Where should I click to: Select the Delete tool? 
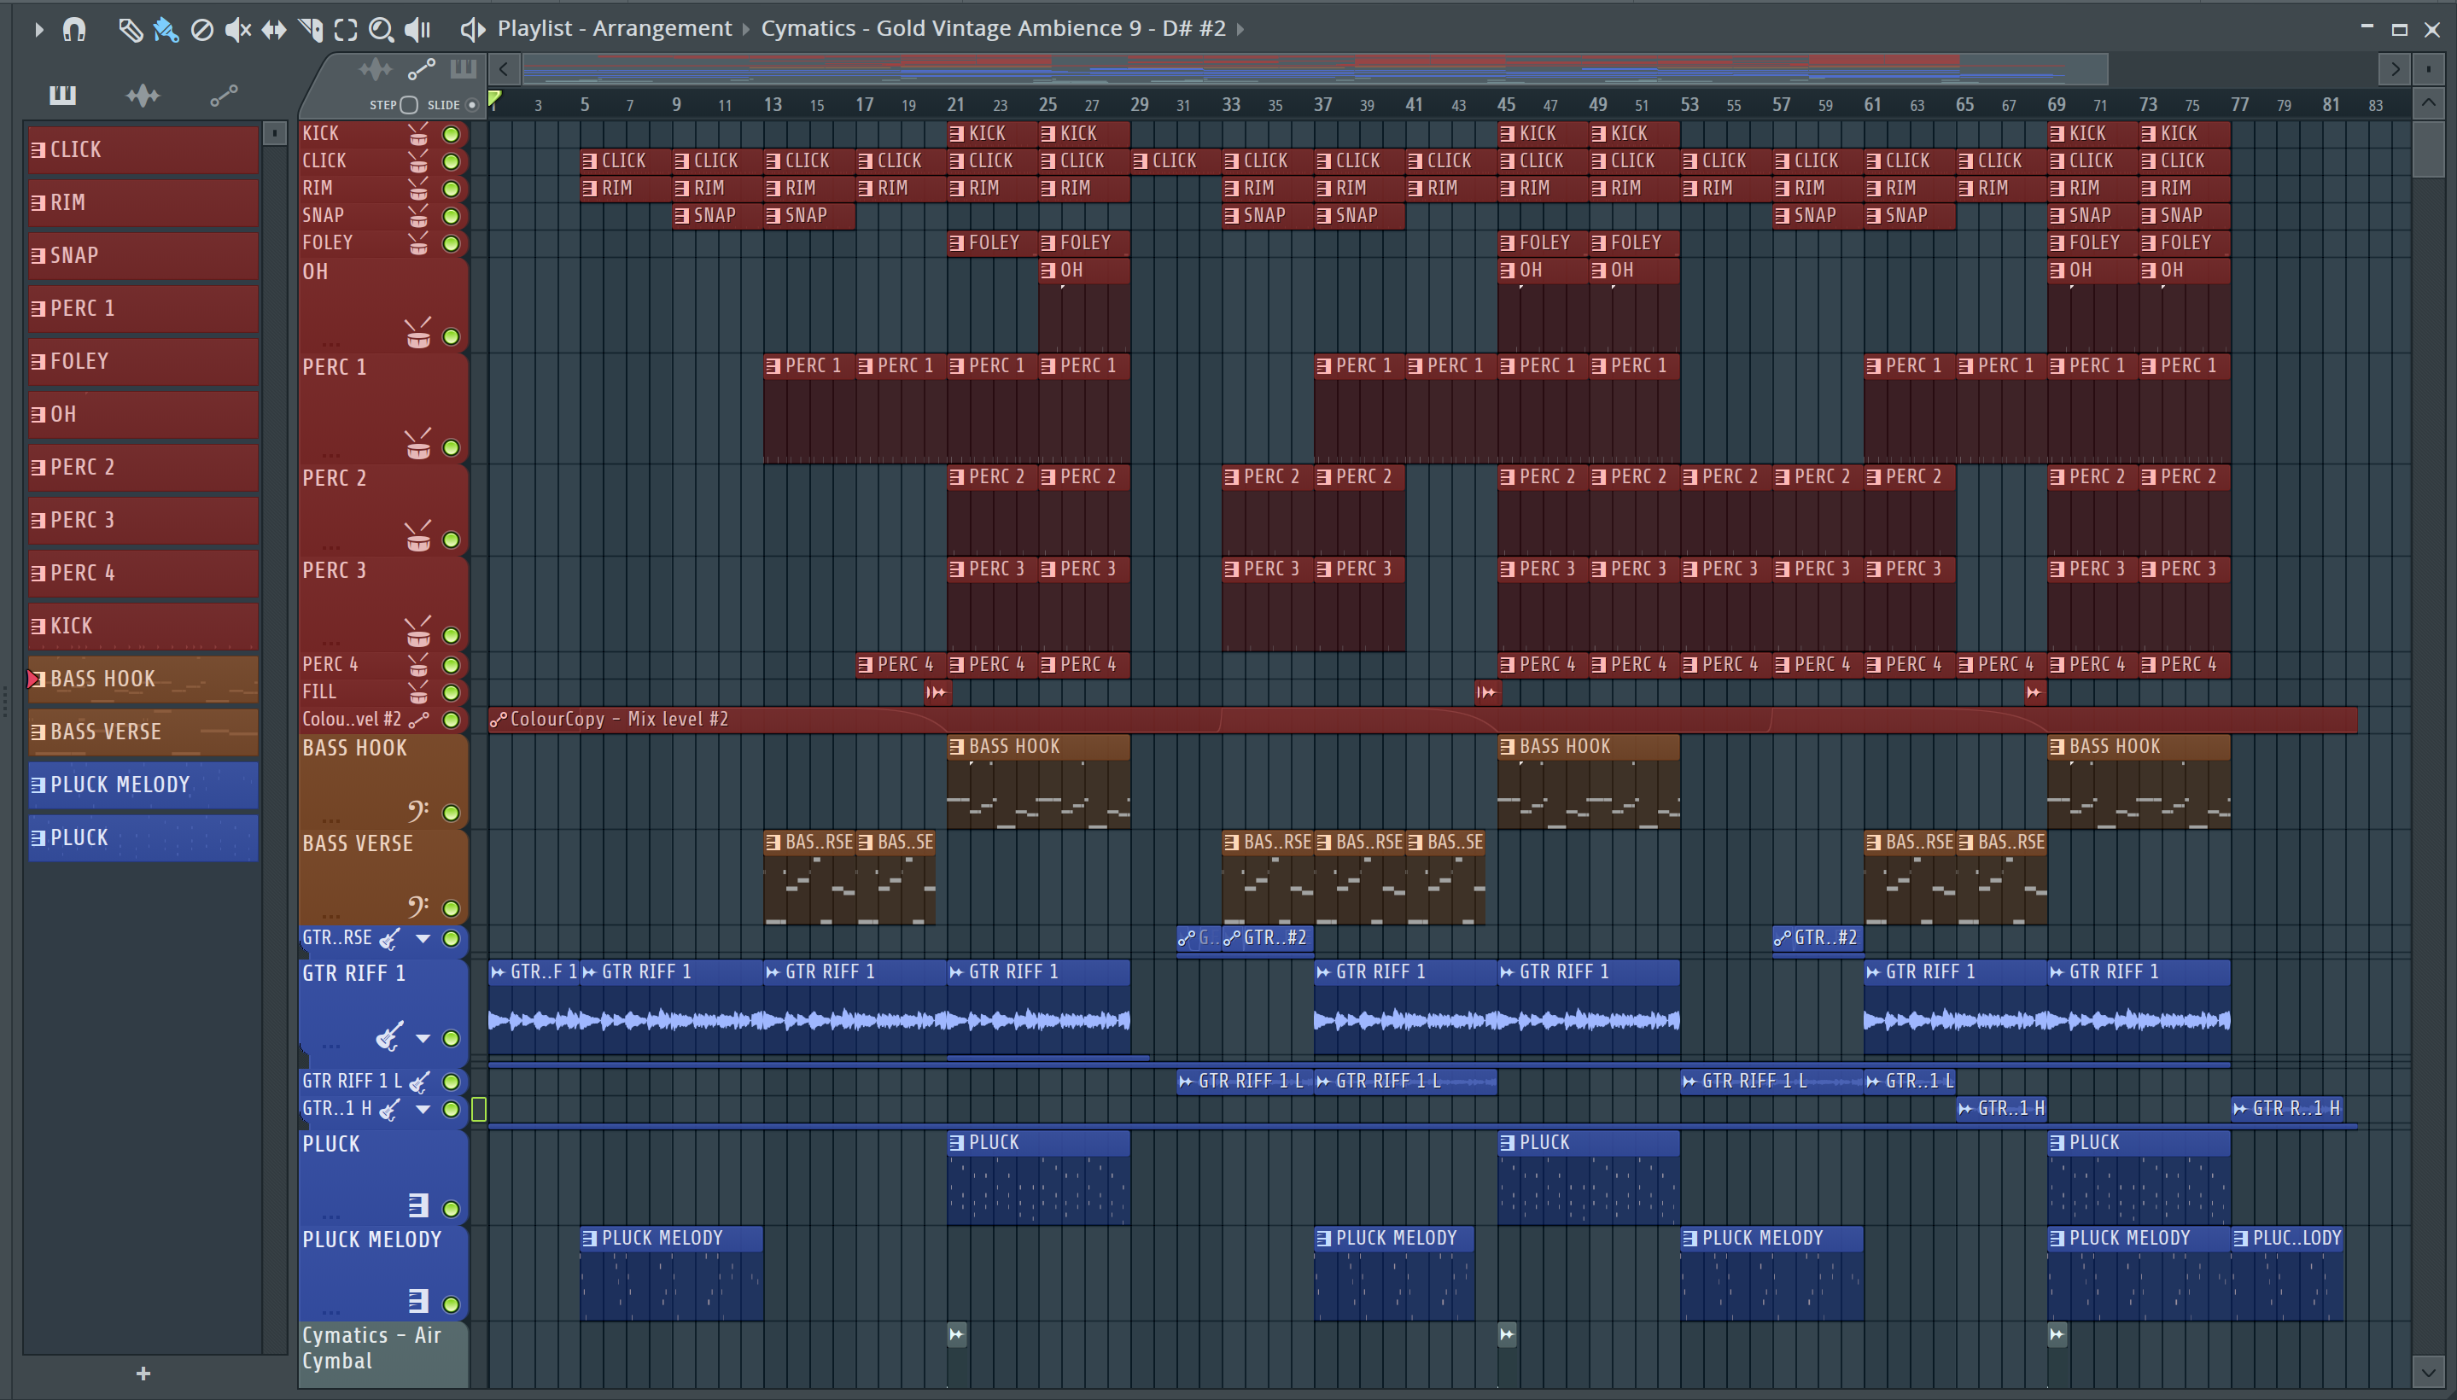(x=202, y=30)
